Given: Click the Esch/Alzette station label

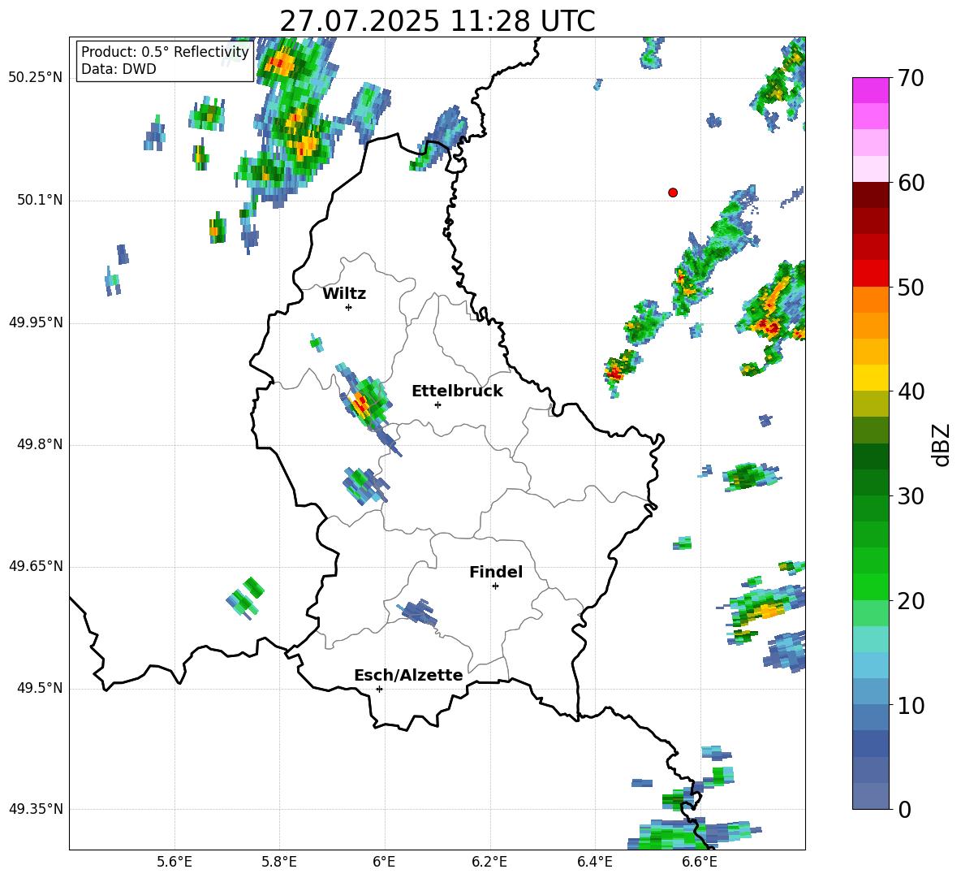Looking at the screenshot, I should (x=408, y=675).
